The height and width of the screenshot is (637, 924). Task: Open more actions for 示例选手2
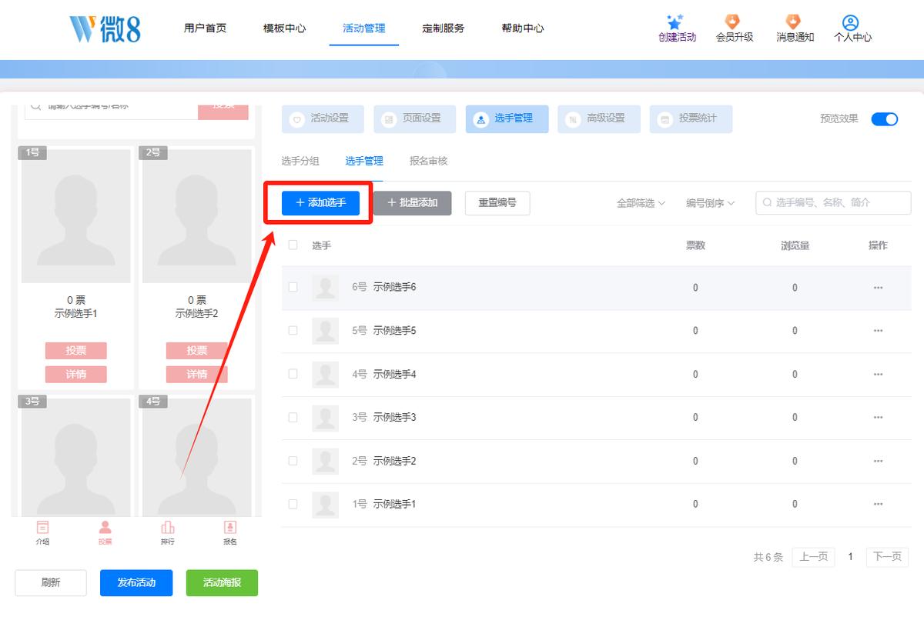click(878, 461)
